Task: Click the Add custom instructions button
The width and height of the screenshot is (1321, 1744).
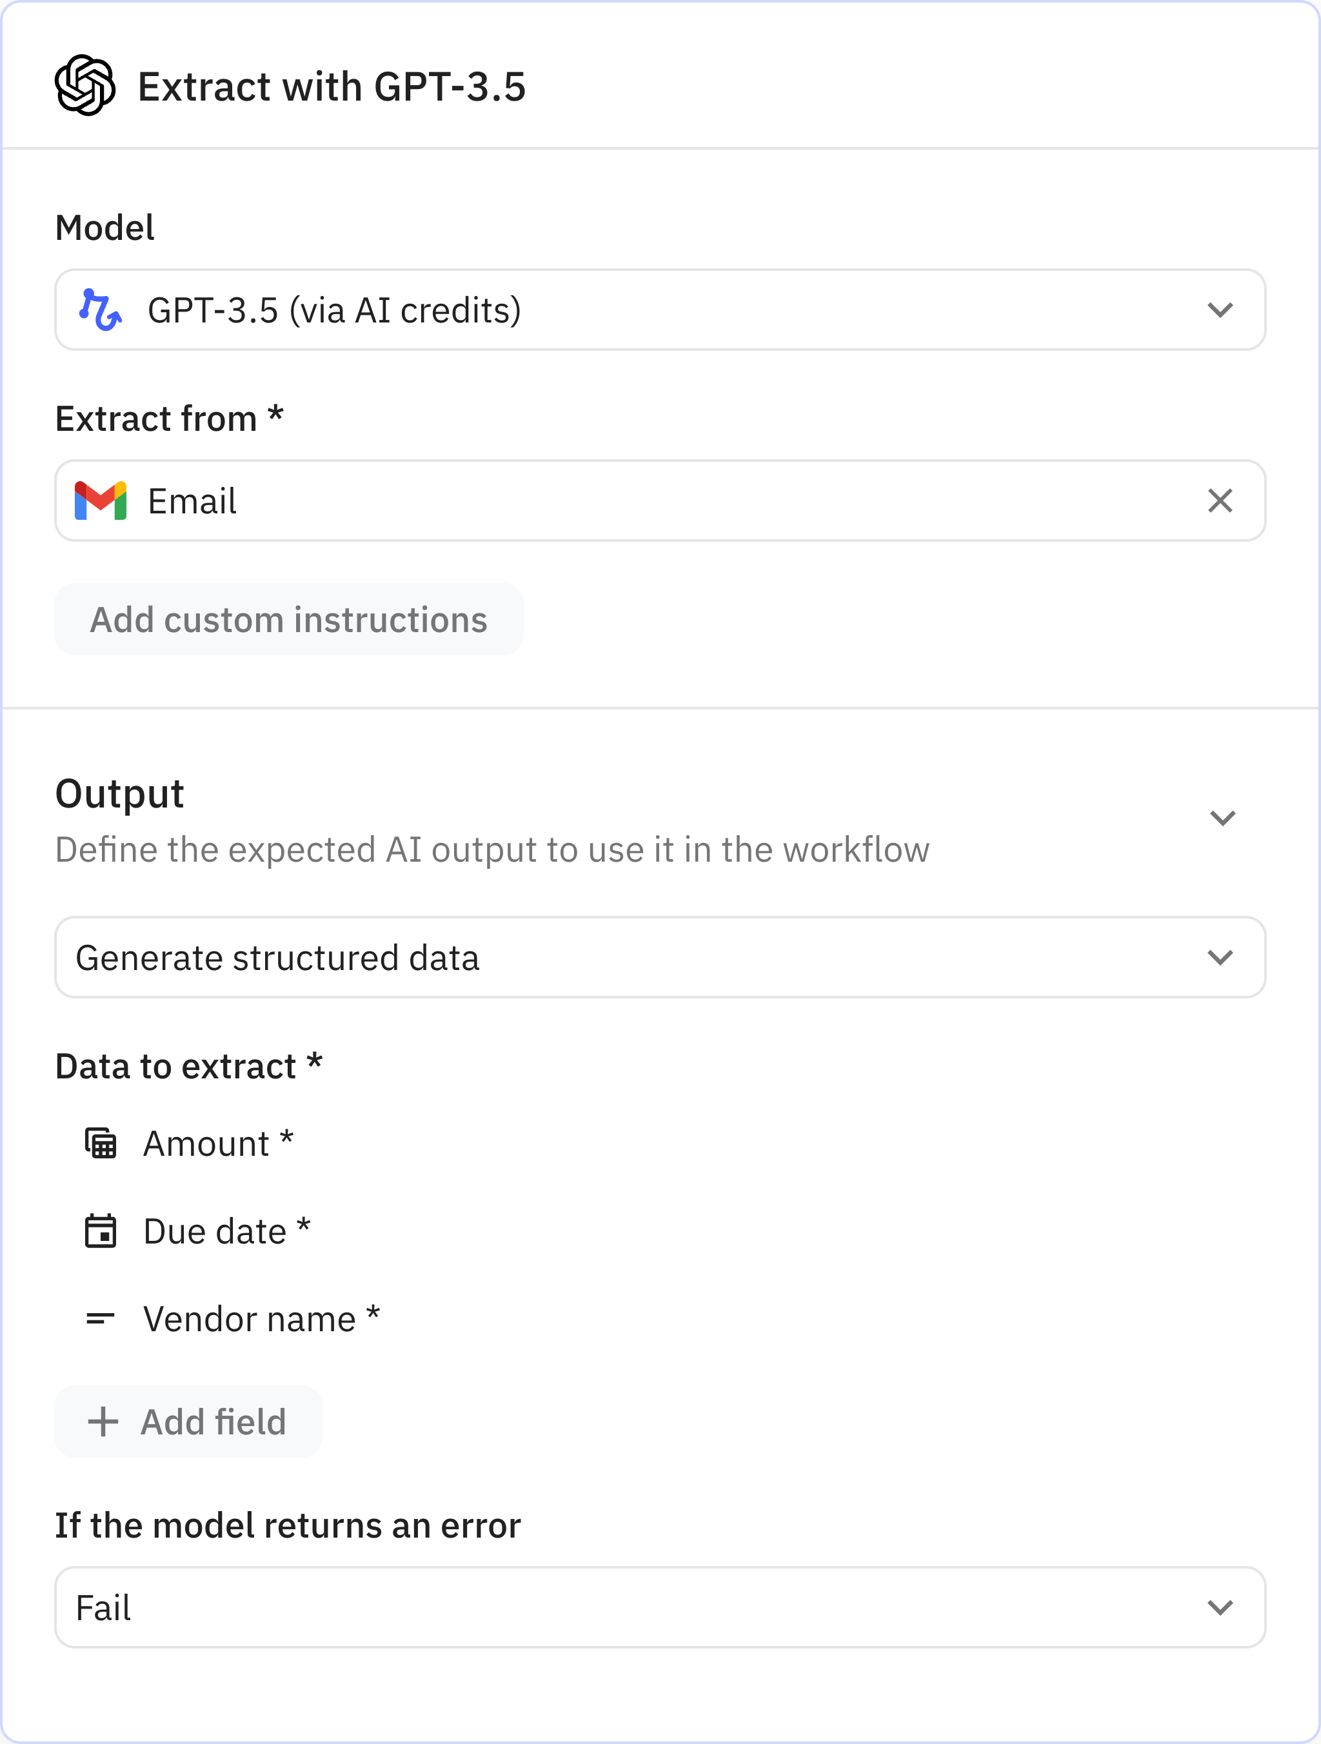Action: pyautogui.click(x=289, y=620)
